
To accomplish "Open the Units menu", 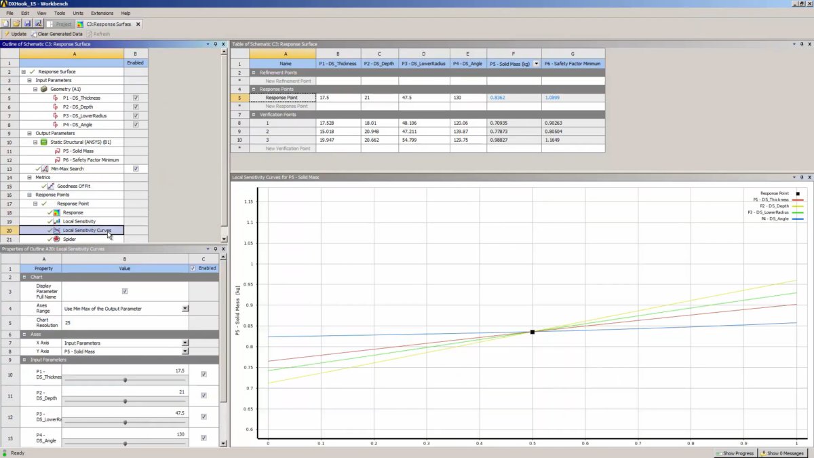I will point(78,13).
